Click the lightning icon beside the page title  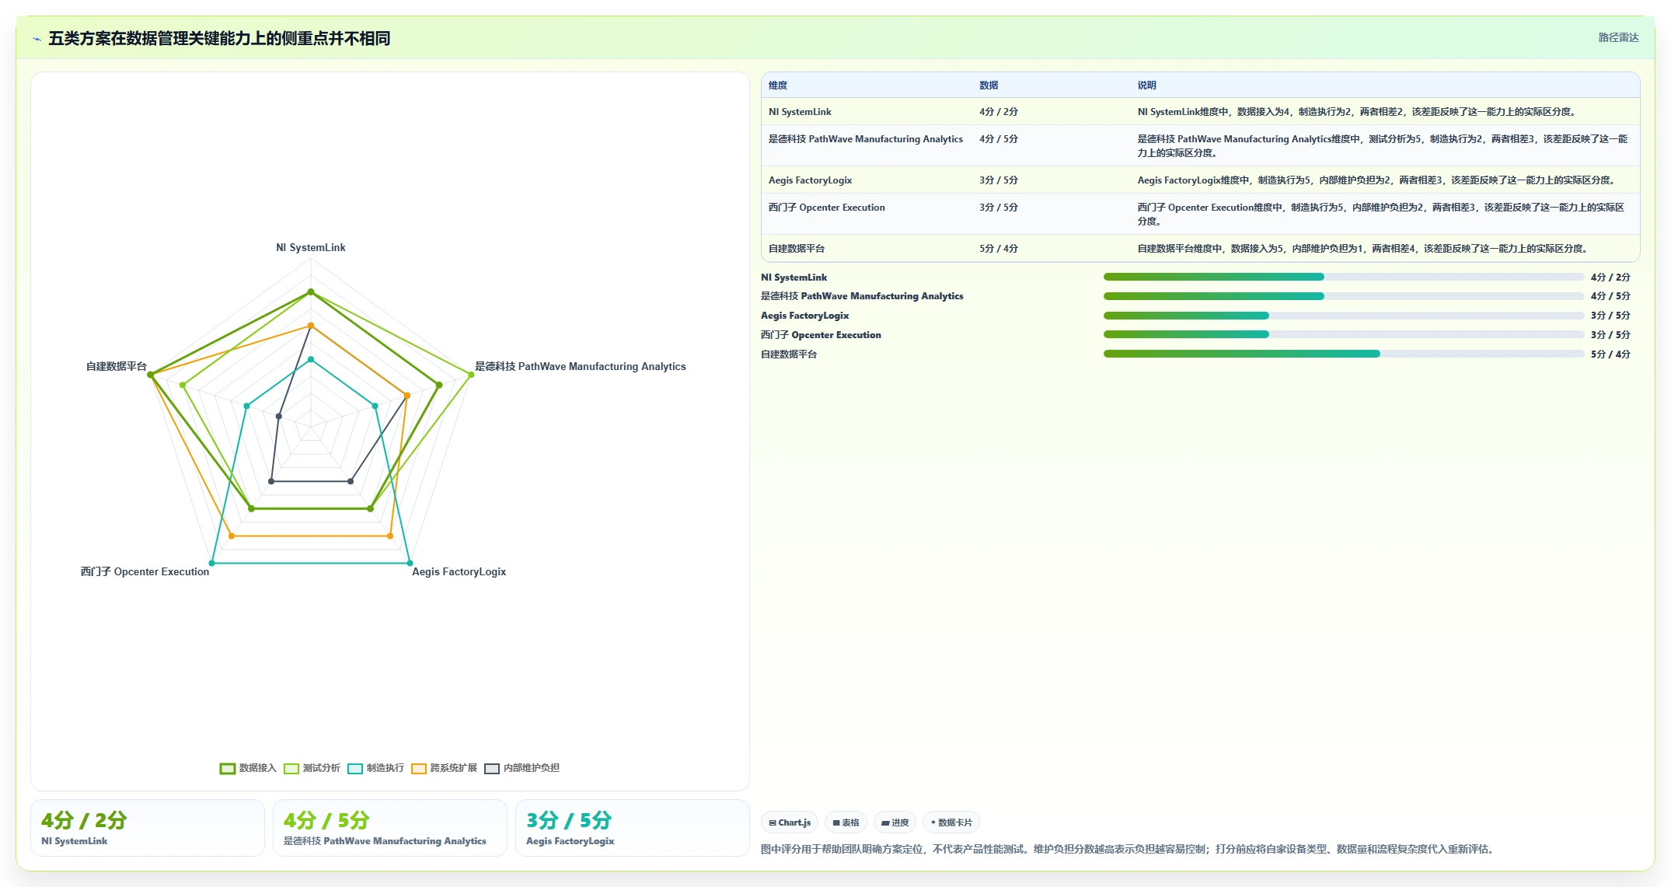[x=37, y=39]
